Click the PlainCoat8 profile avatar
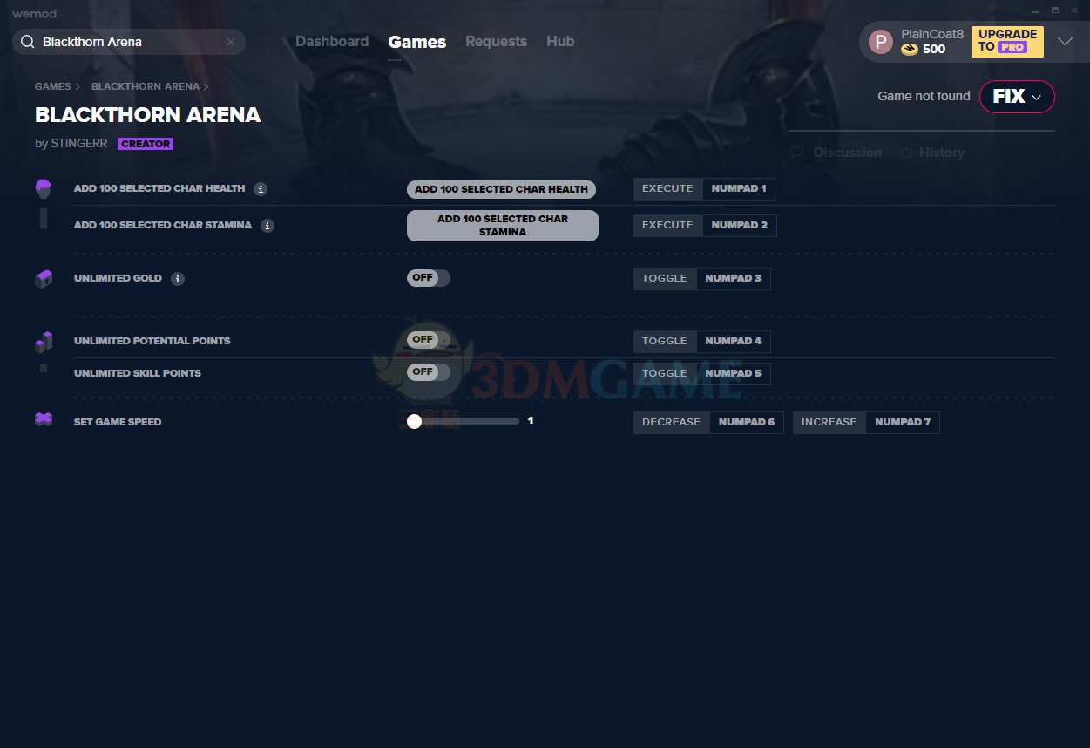 (x=881, y=42)
